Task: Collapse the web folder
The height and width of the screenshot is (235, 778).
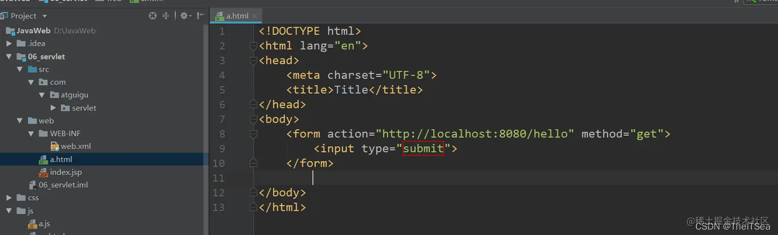Action: (20, 121)
